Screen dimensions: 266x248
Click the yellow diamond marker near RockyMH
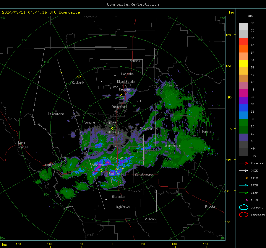click(79, 77)
